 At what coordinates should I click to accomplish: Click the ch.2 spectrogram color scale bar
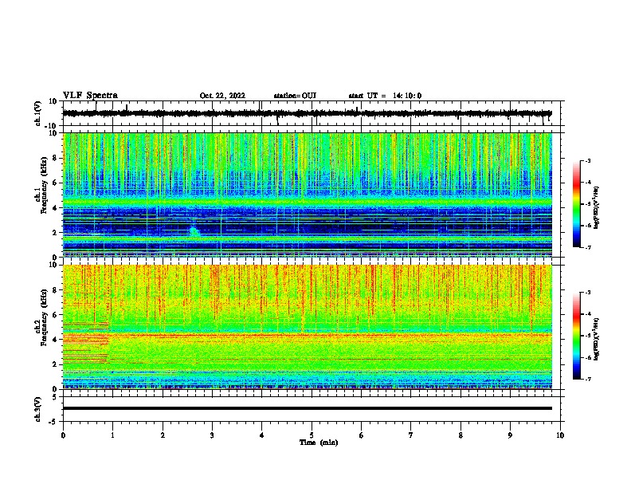point(576,336)
